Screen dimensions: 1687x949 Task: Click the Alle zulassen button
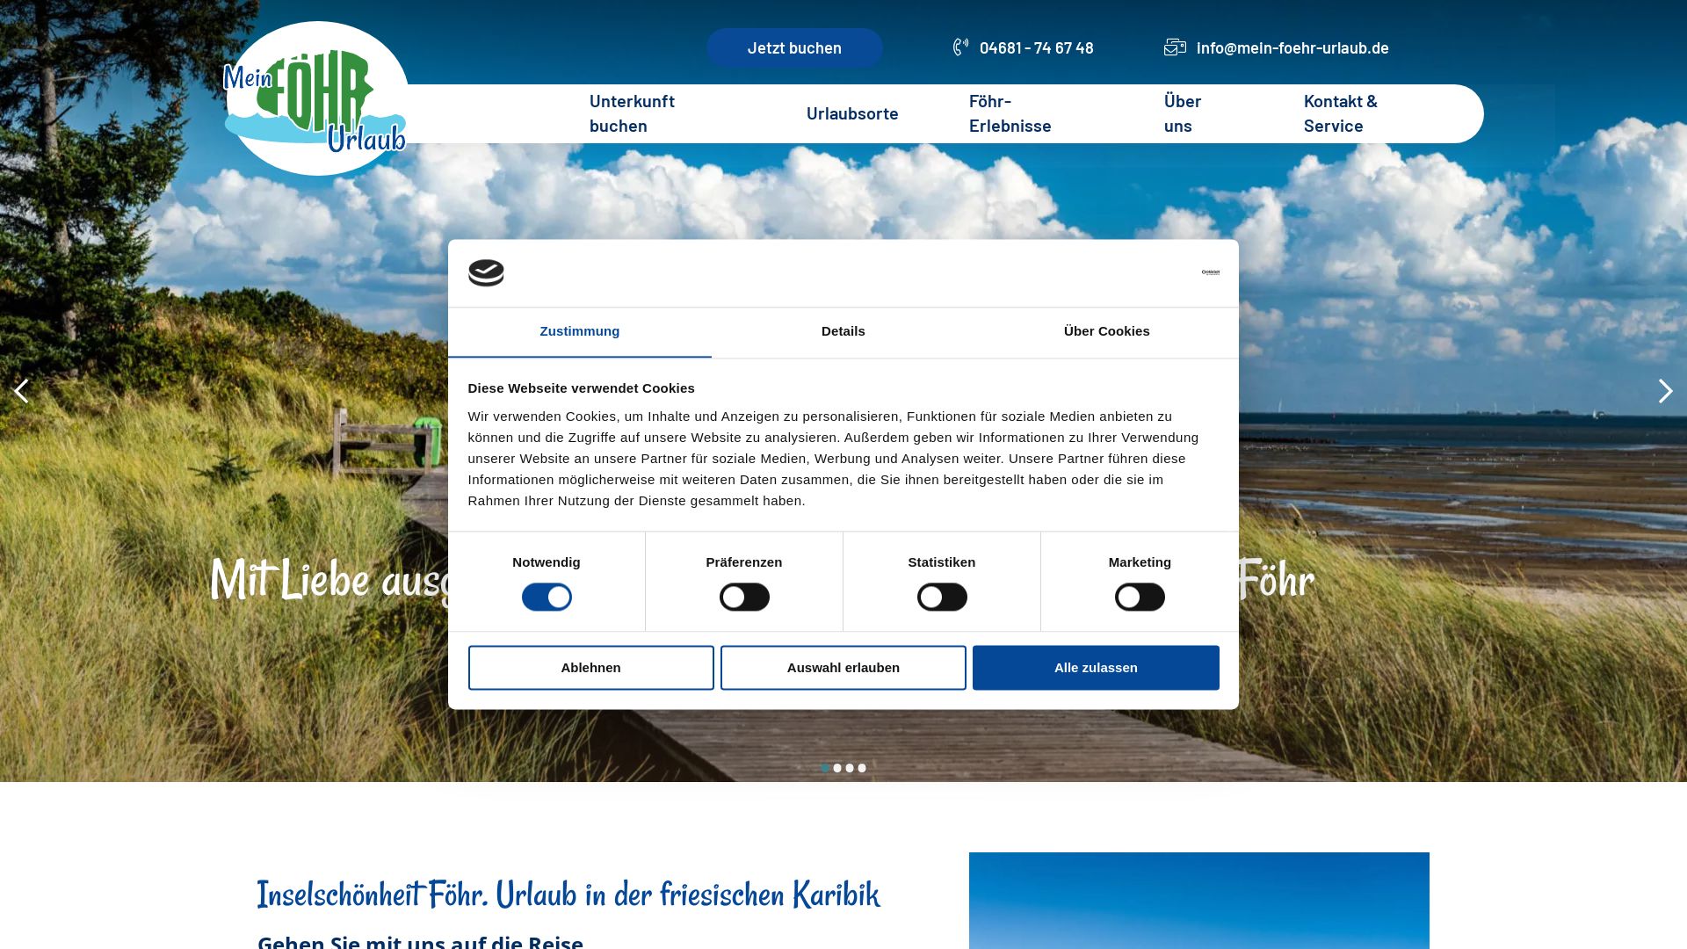coord(1096,668)
